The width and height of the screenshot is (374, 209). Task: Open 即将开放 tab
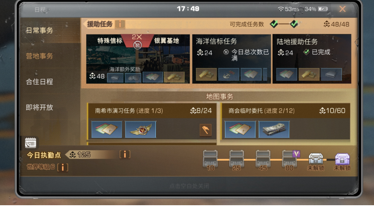click(x=39, y=107)
